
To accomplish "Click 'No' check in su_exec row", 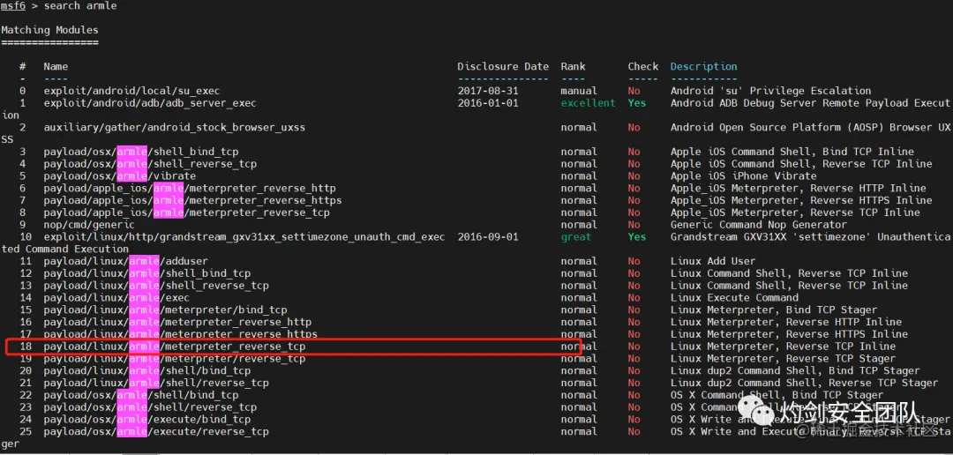I will (x=634, y=91).
